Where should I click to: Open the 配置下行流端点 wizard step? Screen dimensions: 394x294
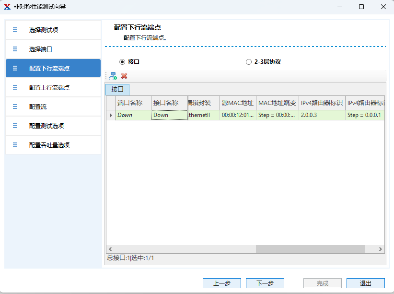click(x=53, y=68)
